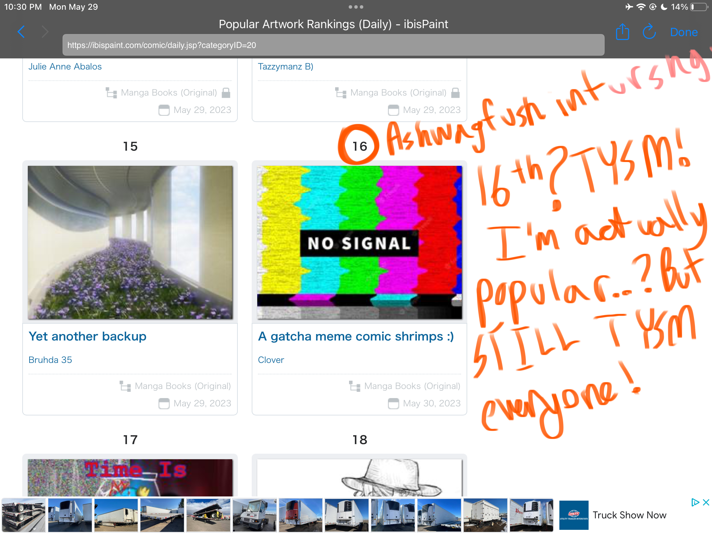
Task: Tap Done to close browser
Action: 683,32
